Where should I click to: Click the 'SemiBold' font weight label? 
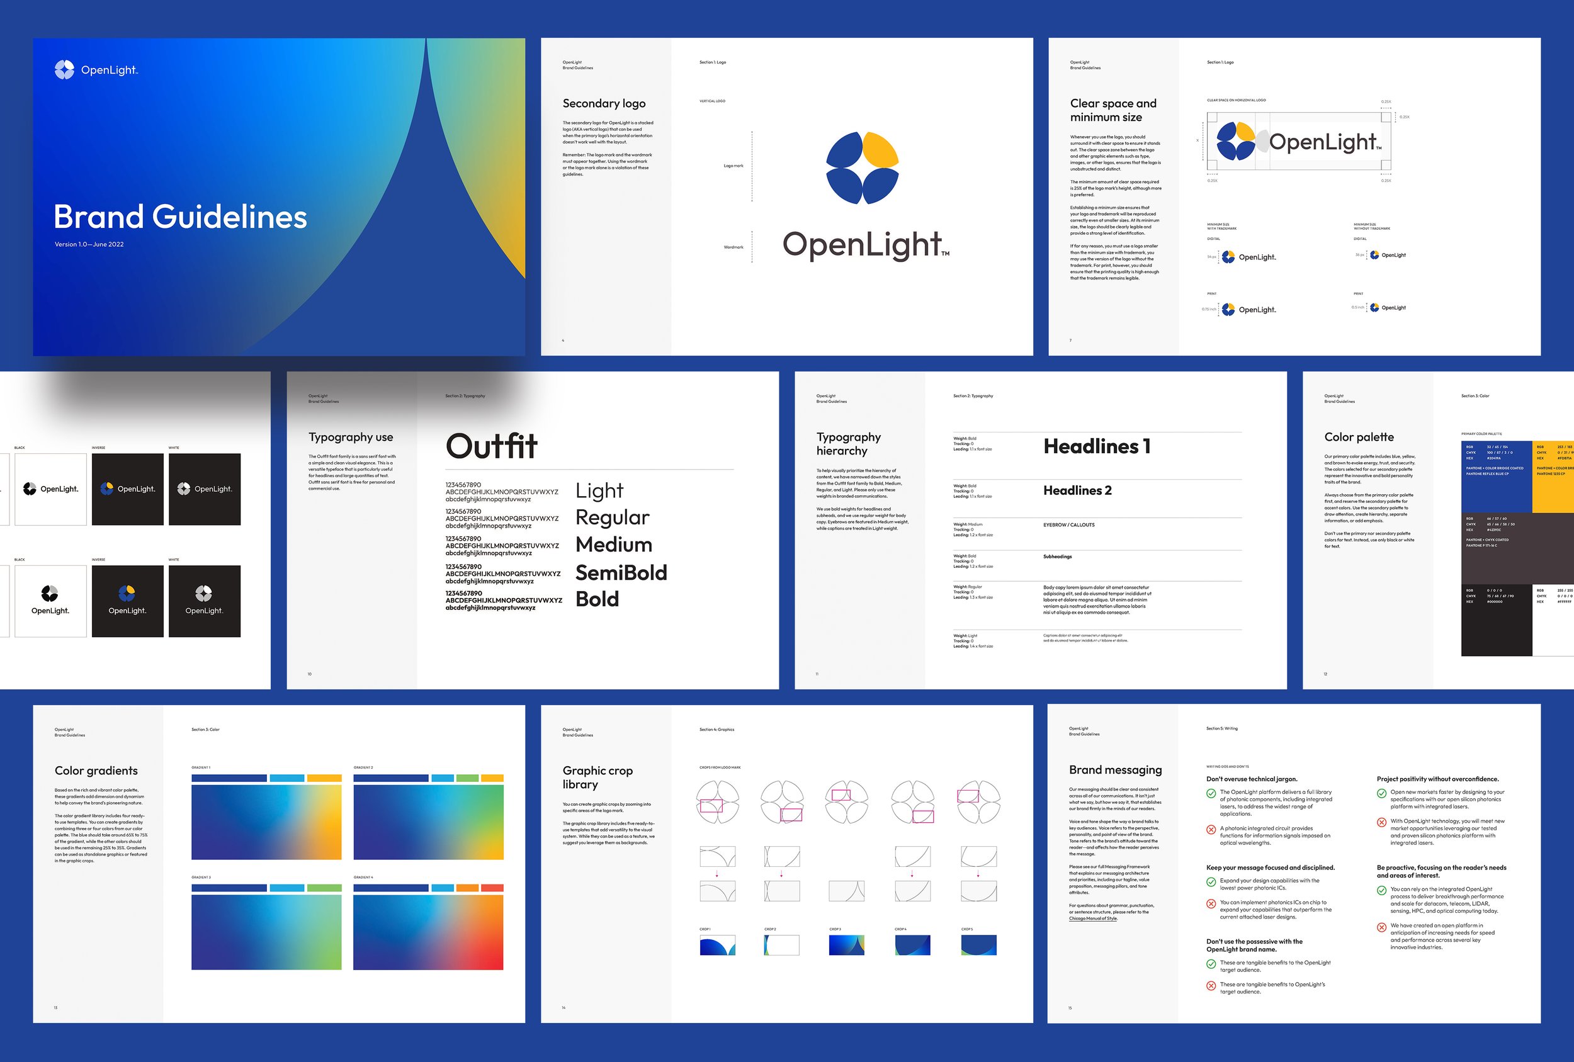coord(621,573)
